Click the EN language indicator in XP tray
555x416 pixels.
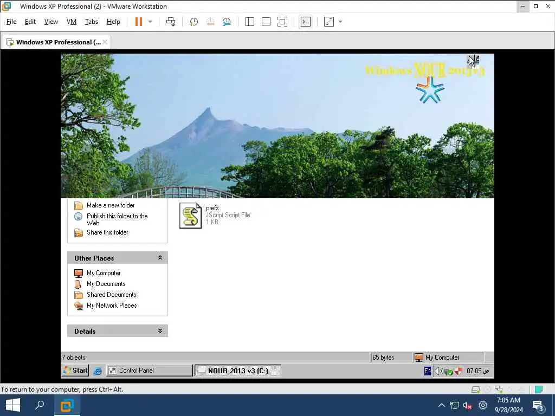[427, 370]
